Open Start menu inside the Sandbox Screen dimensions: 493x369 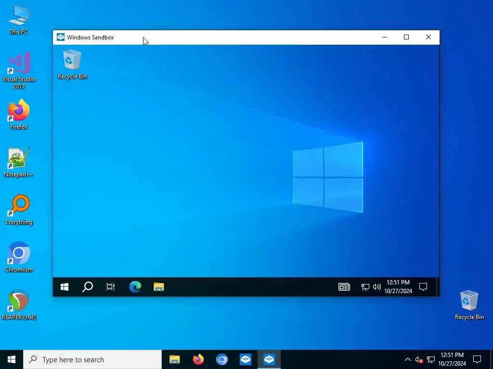[65, 287]
